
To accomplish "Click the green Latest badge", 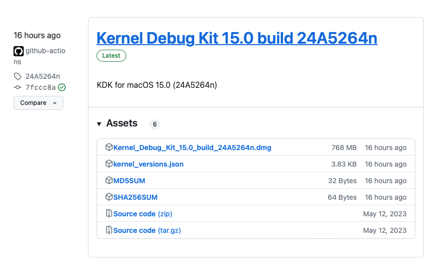I will click(x=111, y=56).
